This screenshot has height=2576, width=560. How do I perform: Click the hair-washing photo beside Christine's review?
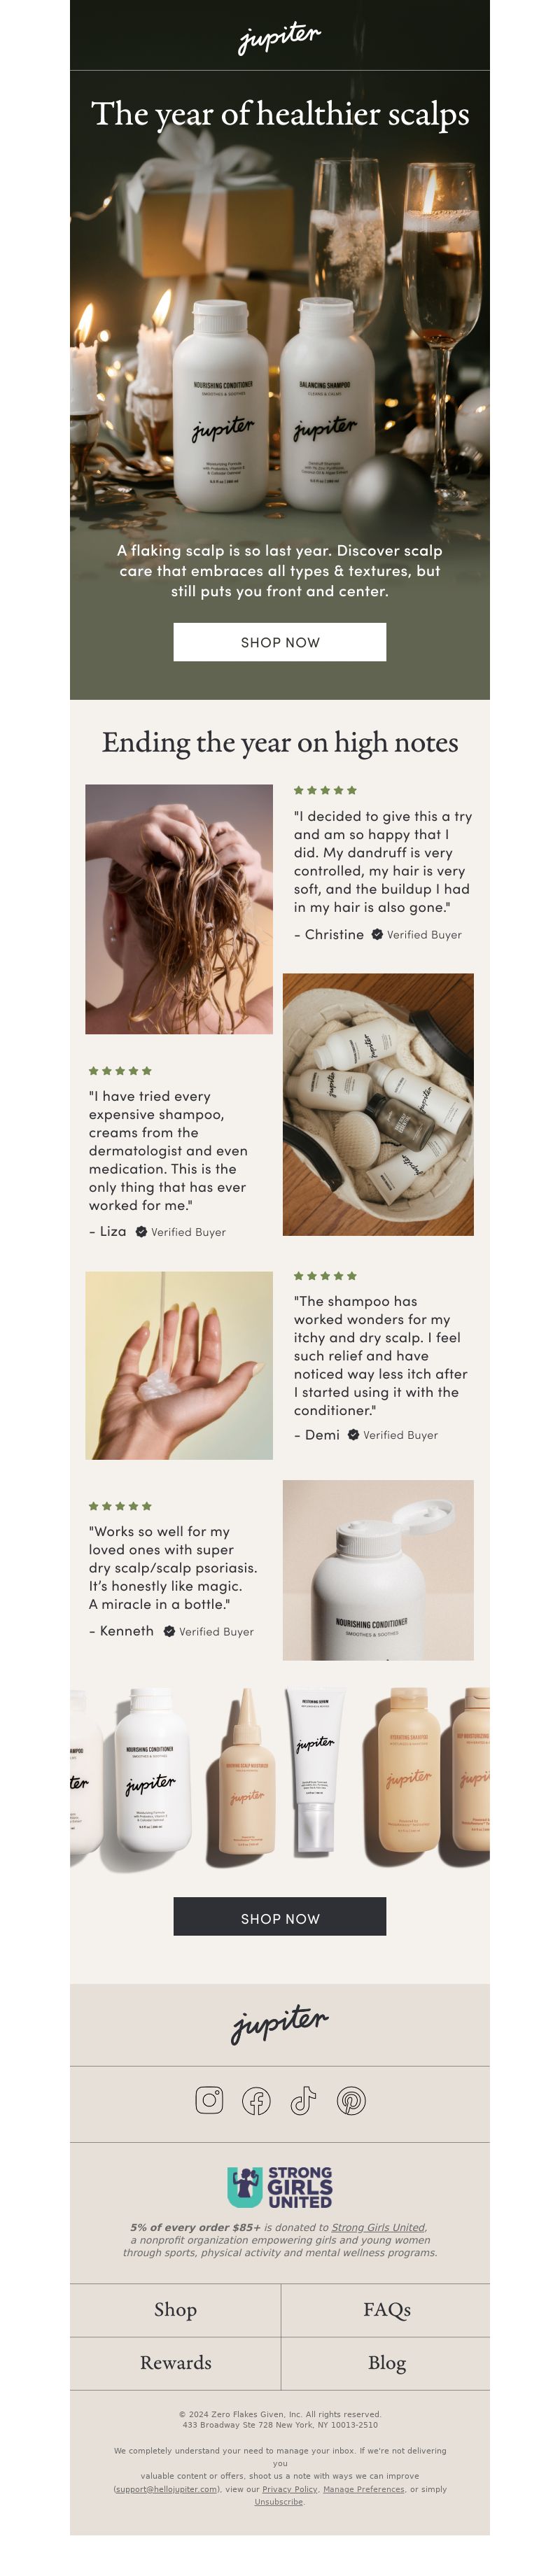[179, 909]
